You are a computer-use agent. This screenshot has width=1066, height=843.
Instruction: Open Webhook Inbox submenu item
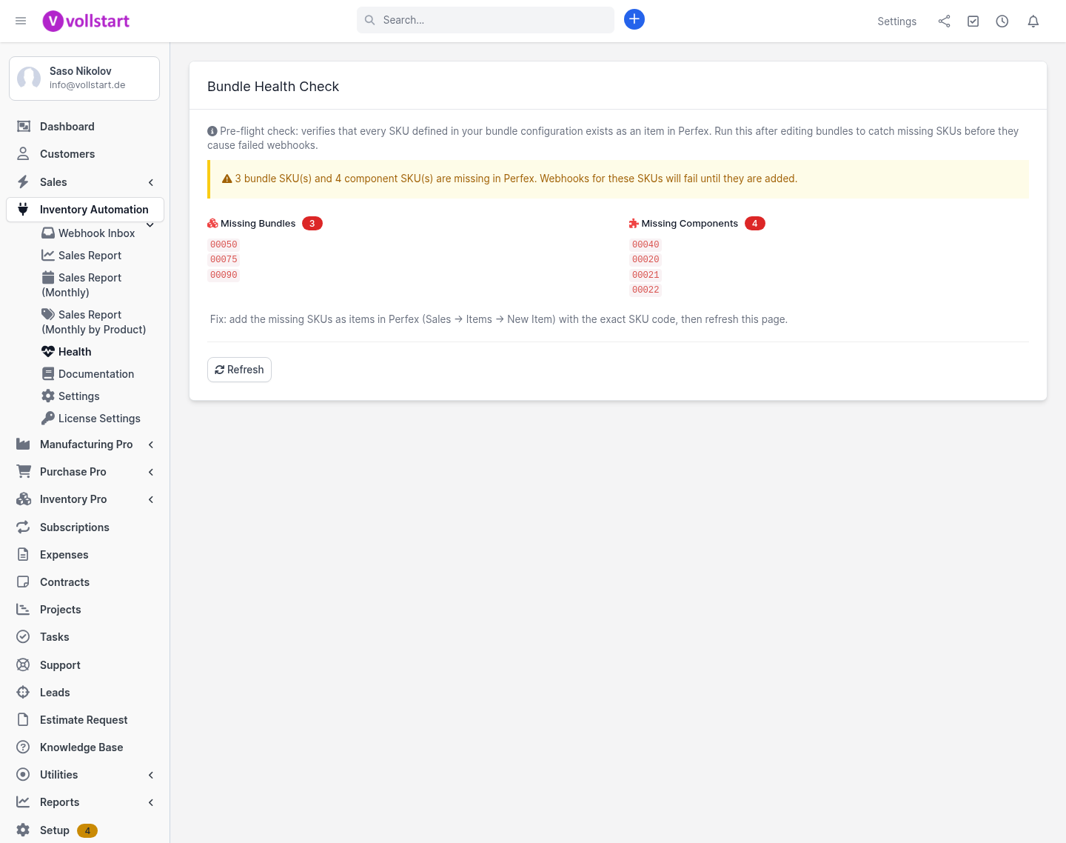click(96, 233)
